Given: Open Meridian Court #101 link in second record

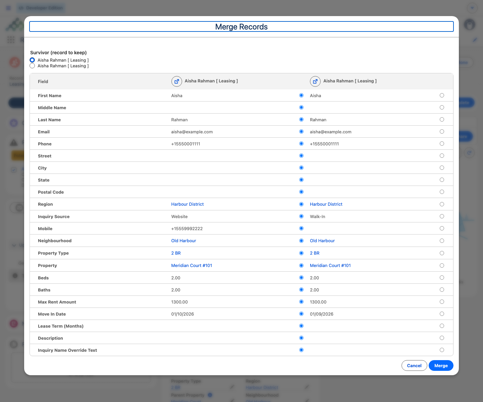Looking at the screenshot, I should click(330, 266).
